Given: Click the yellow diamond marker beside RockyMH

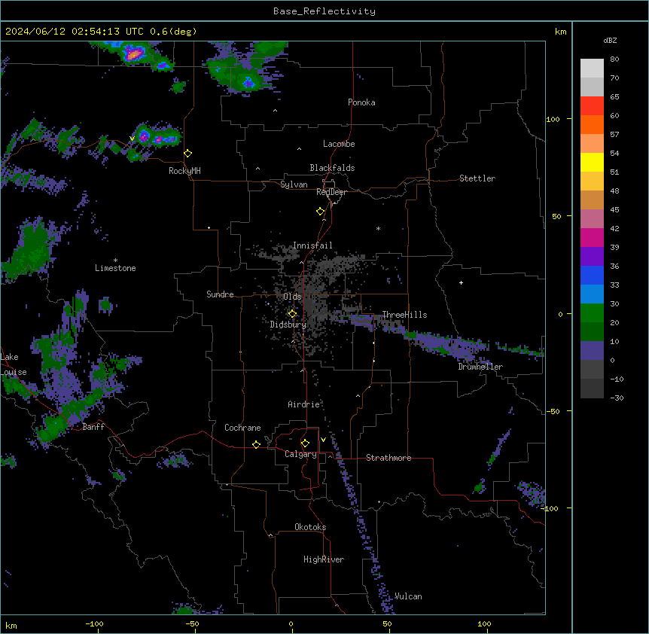Looking at the screenshot, I should [x=188, y=154].
